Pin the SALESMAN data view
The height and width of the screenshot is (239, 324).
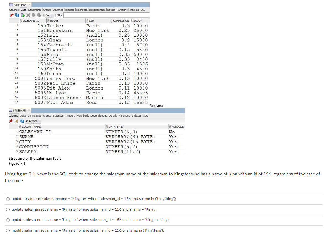tap(12, 15)
